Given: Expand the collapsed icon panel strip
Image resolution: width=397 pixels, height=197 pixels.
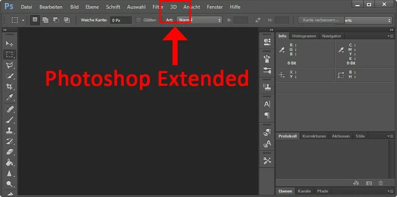Looking at the screenshot, I should (x=272, y=30).
